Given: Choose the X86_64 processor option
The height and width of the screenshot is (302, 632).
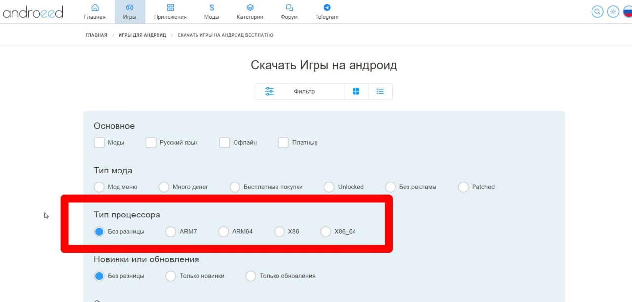Looking at the screenshot, I should coord(326,232).
